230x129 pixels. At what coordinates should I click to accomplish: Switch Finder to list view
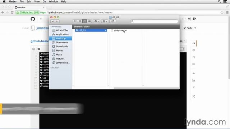(80, 21)
